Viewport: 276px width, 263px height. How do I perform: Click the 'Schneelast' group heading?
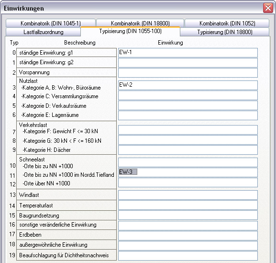coord(32,160)
